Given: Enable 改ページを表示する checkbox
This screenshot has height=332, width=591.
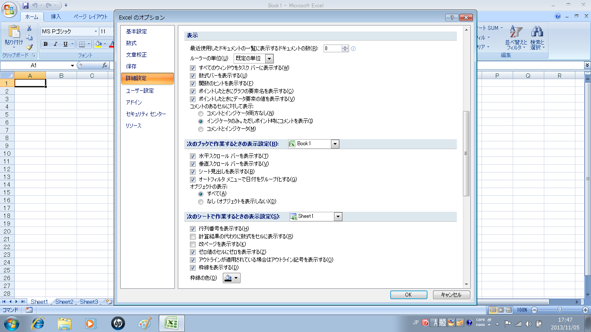Looking at the screenshot, I should [193, 244].
